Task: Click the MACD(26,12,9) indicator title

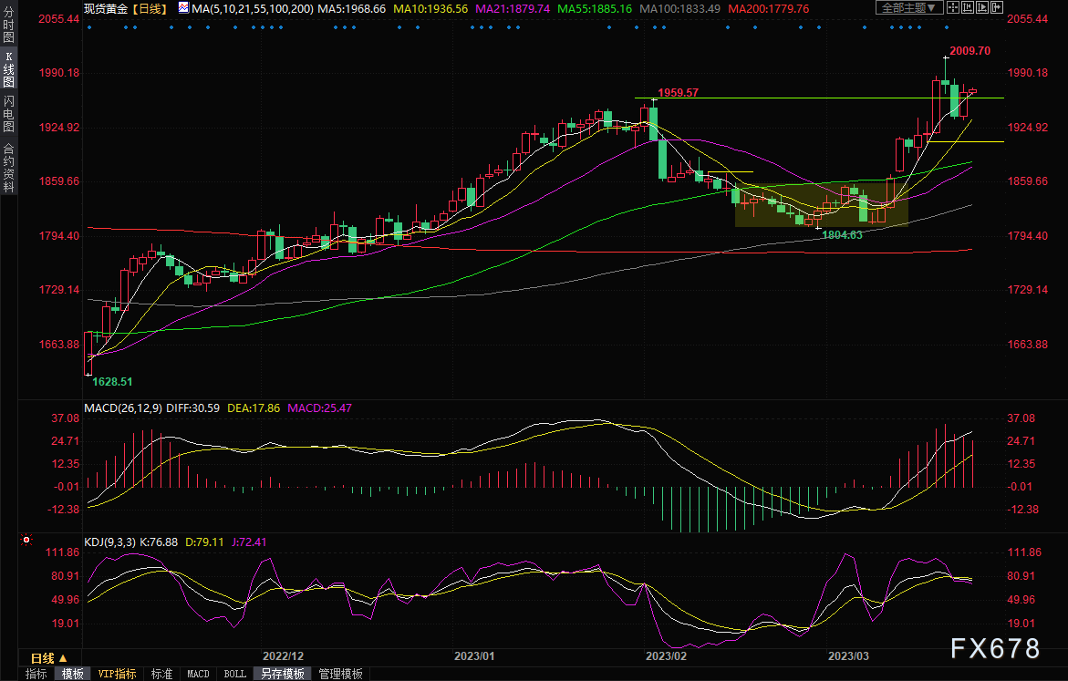Action: coord(122,408)
